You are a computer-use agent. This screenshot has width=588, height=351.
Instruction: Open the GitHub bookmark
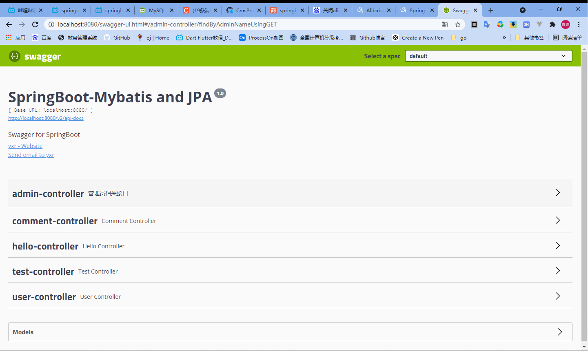(117, 38)
